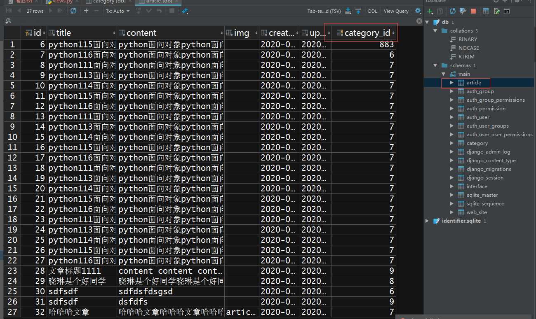Click the content cell 'dsfdfs'

tap(171, 302)
